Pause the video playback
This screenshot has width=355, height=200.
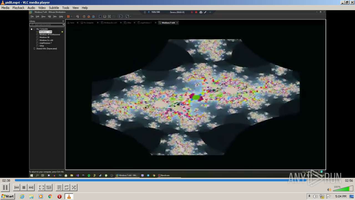click(x=5, y=187)
